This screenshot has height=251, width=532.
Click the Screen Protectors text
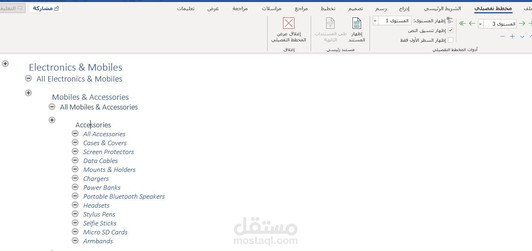pyautogui.click(x=108, y=152)
